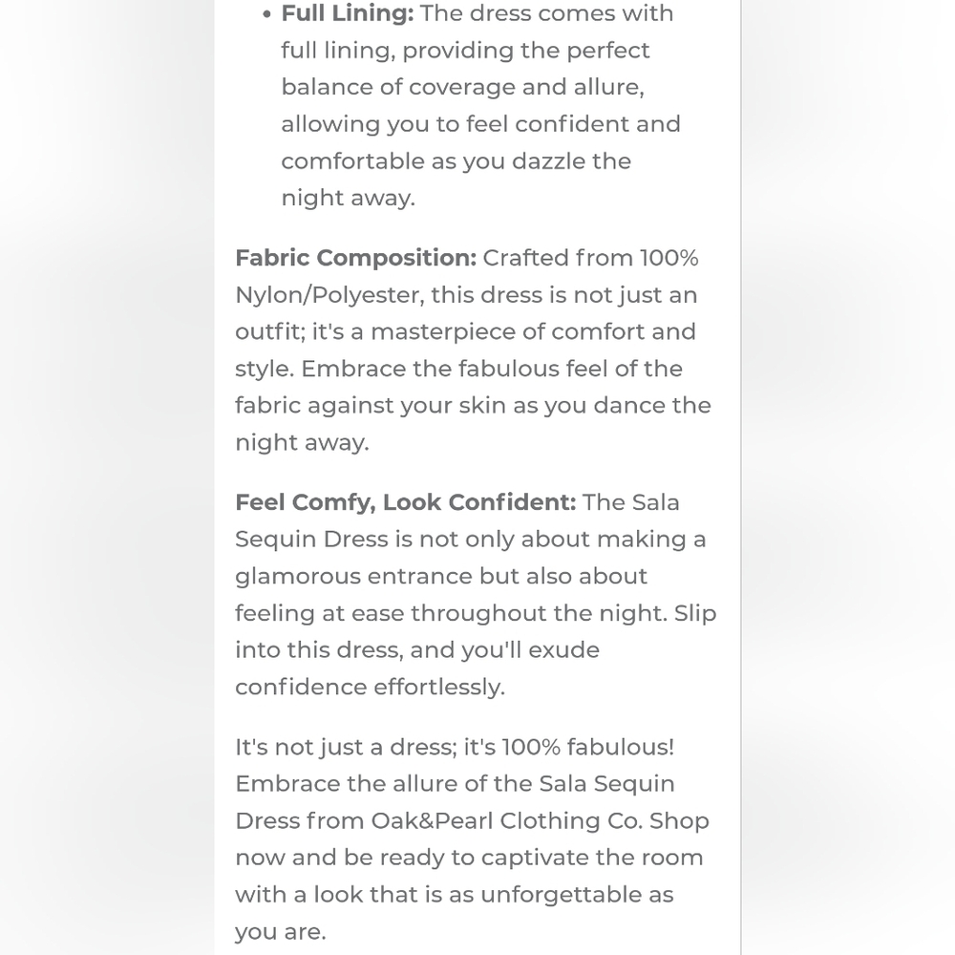Click the closing words 'you are.'
This screenshot has height=955, width=955.
pos(281,932)
